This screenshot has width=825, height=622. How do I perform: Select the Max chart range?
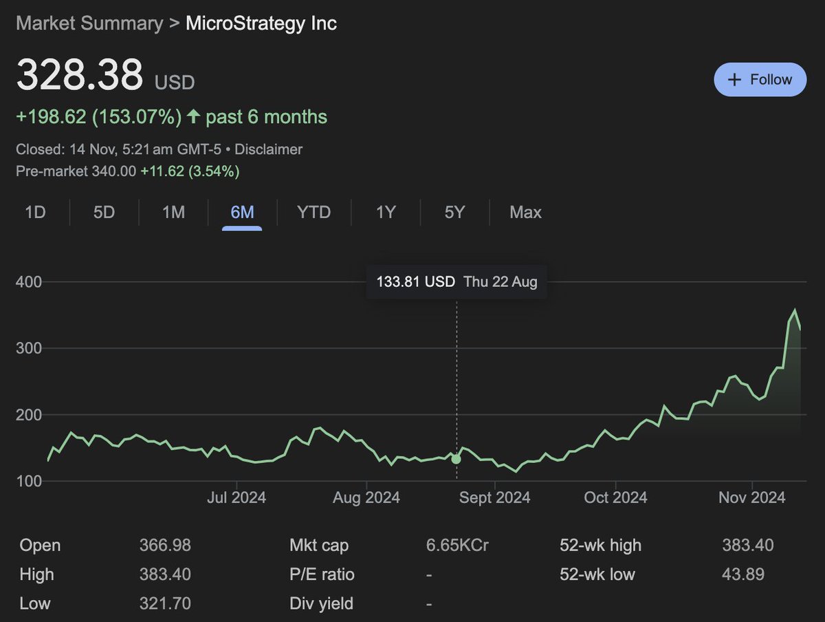click(x=525, y=213)
